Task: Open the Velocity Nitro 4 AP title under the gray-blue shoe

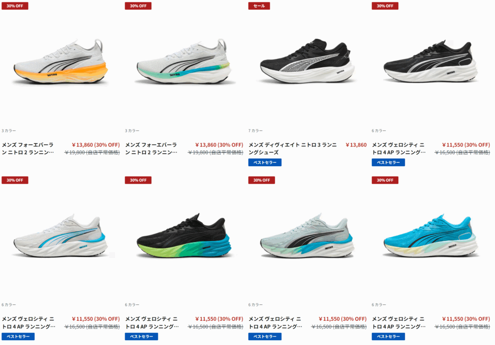Action: point(275,323)
